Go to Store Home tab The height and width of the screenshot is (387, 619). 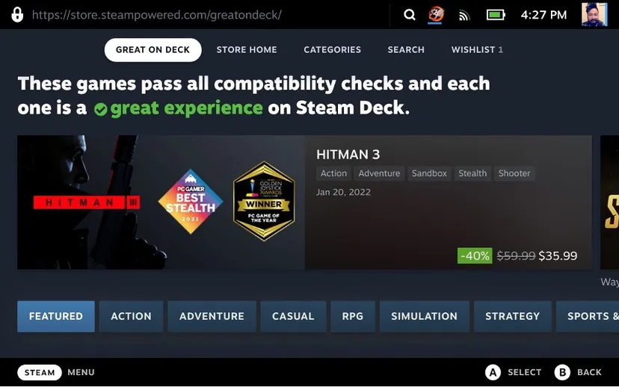pyautogui.click(x=247, y=50)
